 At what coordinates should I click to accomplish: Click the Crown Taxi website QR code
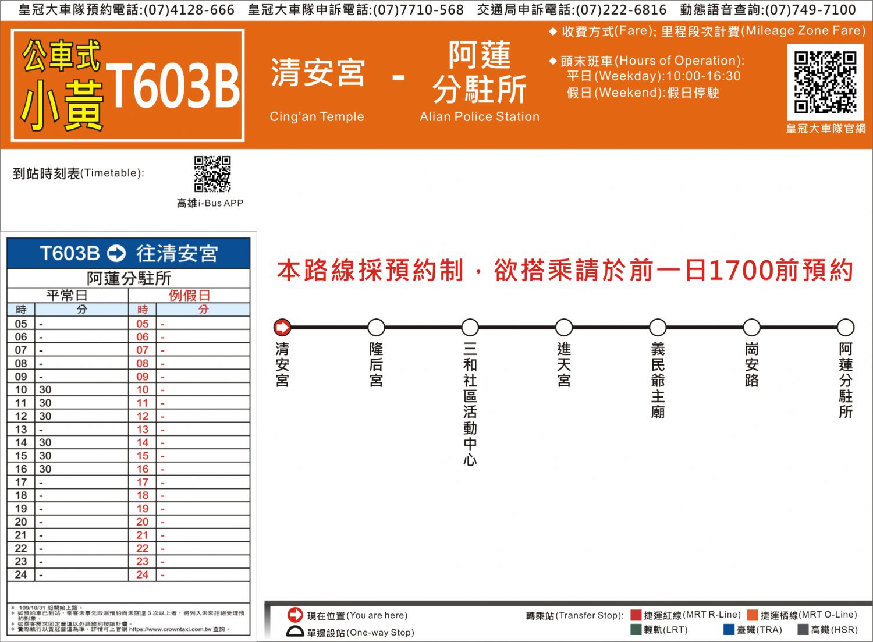point(825,81)
